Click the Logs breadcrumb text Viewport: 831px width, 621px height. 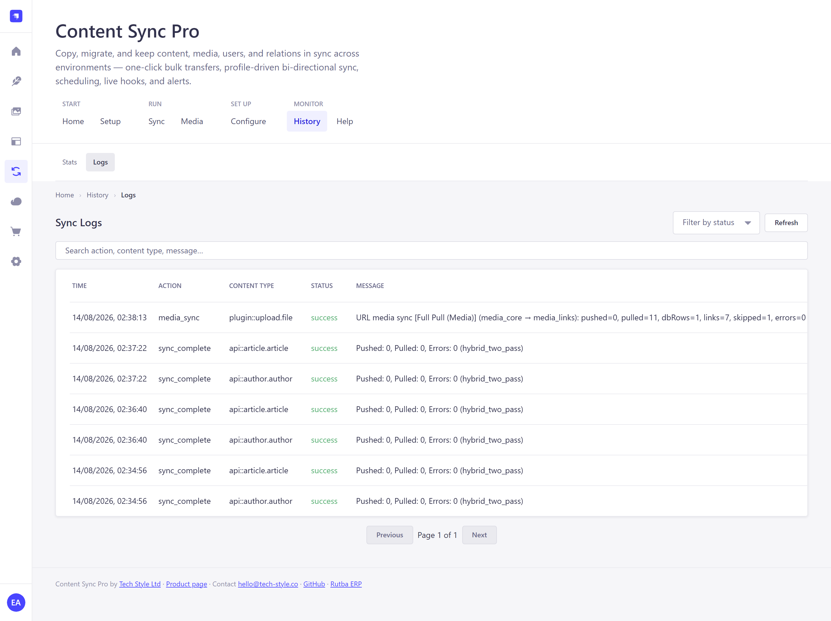pos(128,195)
